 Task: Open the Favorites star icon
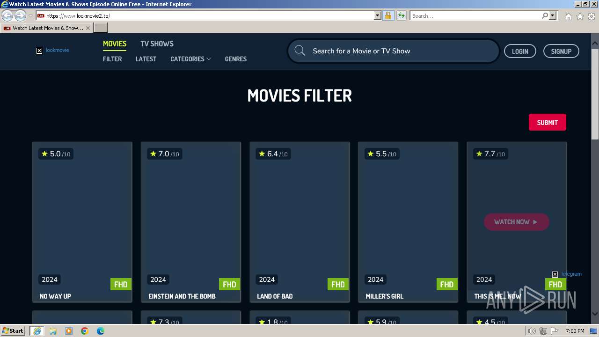(x=580, y=16)
